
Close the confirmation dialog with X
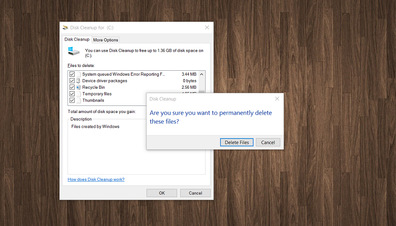[277, 99]
